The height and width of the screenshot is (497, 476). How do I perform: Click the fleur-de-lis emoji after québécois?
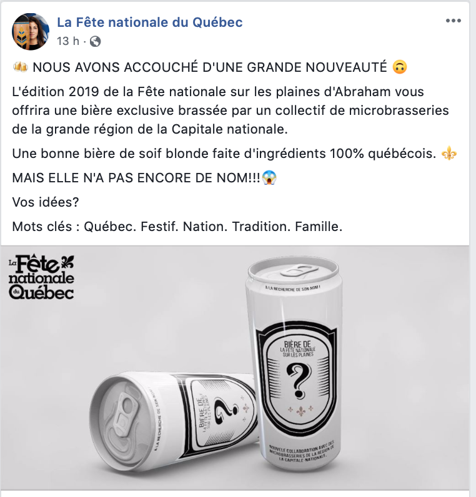[x=449, y=154]
